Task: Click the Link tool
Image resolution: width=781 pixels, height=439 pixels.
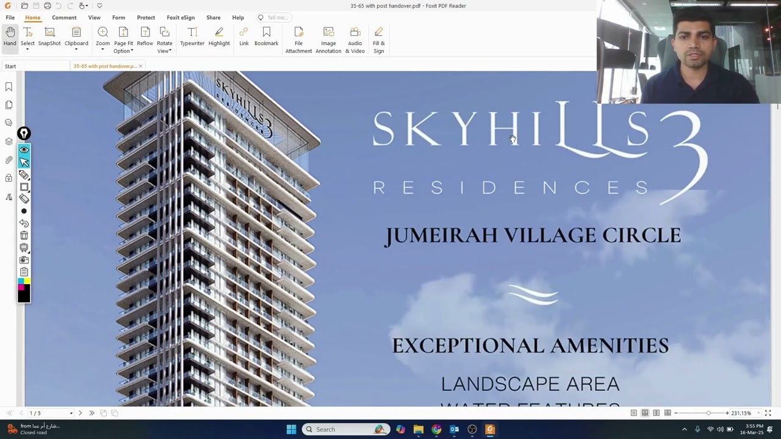Action: [x=244, y=37]
